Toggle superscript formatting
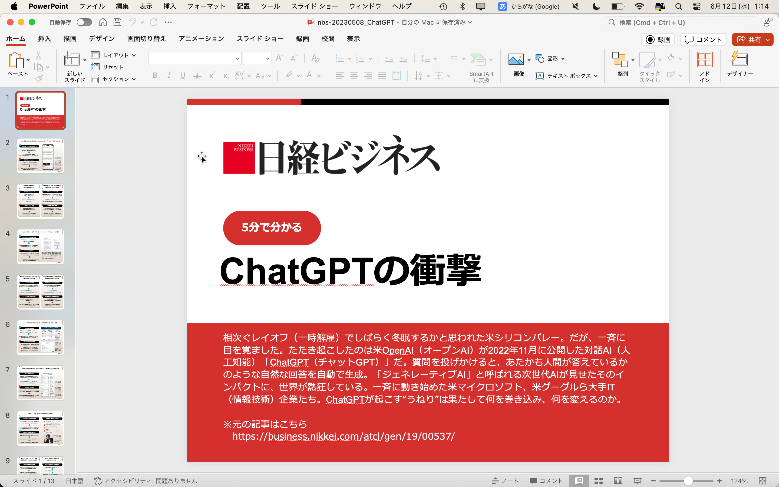Image resolution: width=779 pixels, height=487 pixels. [x=212, y=75]
